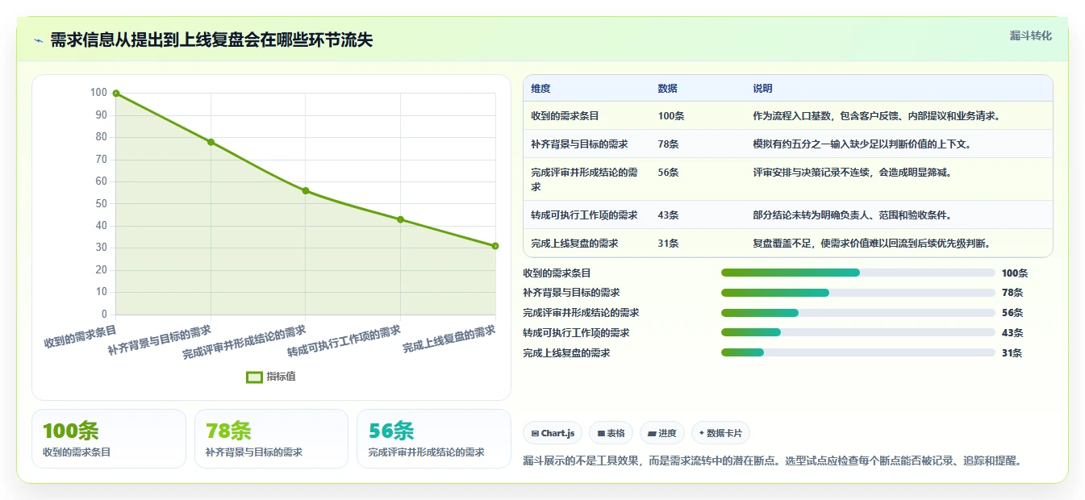Click the chart data point at value 78

coord(211,142)
